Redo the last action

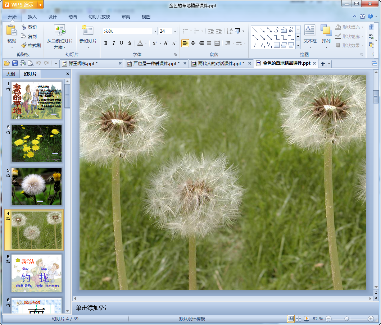click(46, 63)
